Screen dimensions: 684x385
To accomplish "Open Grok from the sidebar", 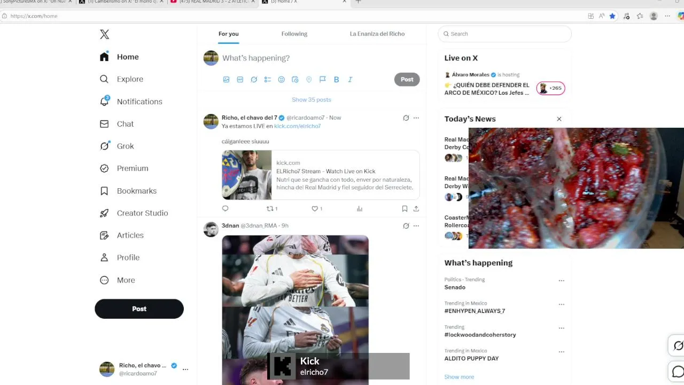I will [116, 146].
